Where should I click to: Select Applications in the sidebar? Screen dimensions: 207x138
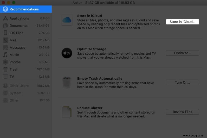[x=26, y=18]
